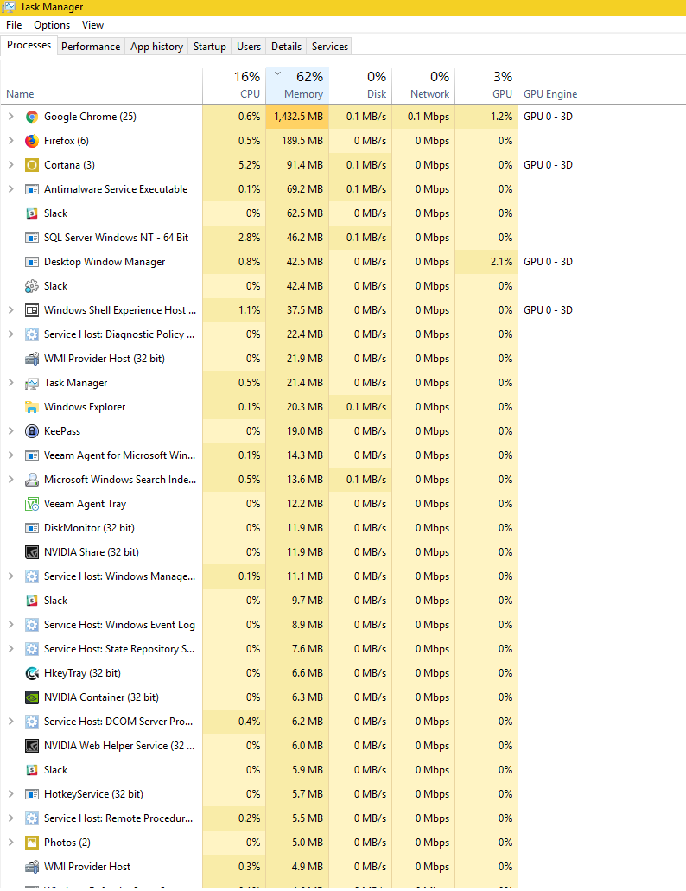
Task: Click the KeePass lock icon
Action: tap(32, 431)
